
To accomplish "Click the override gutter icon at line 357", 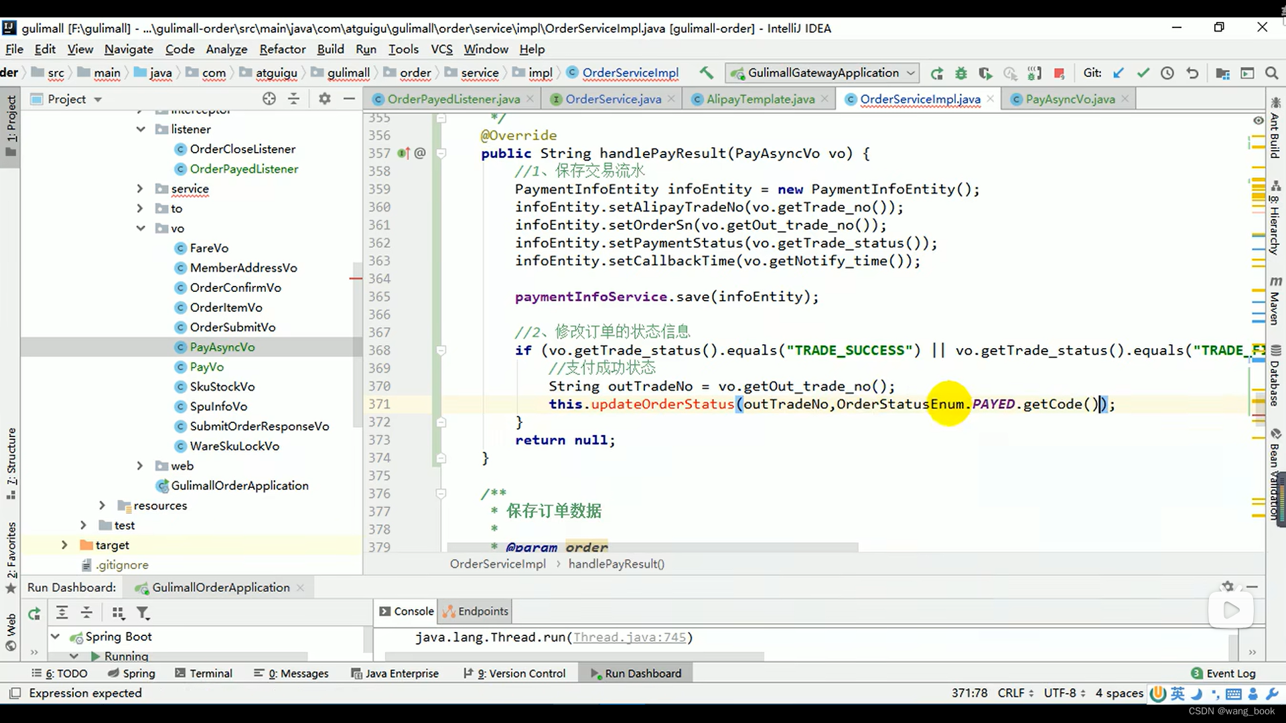I will tap(403, 153).
